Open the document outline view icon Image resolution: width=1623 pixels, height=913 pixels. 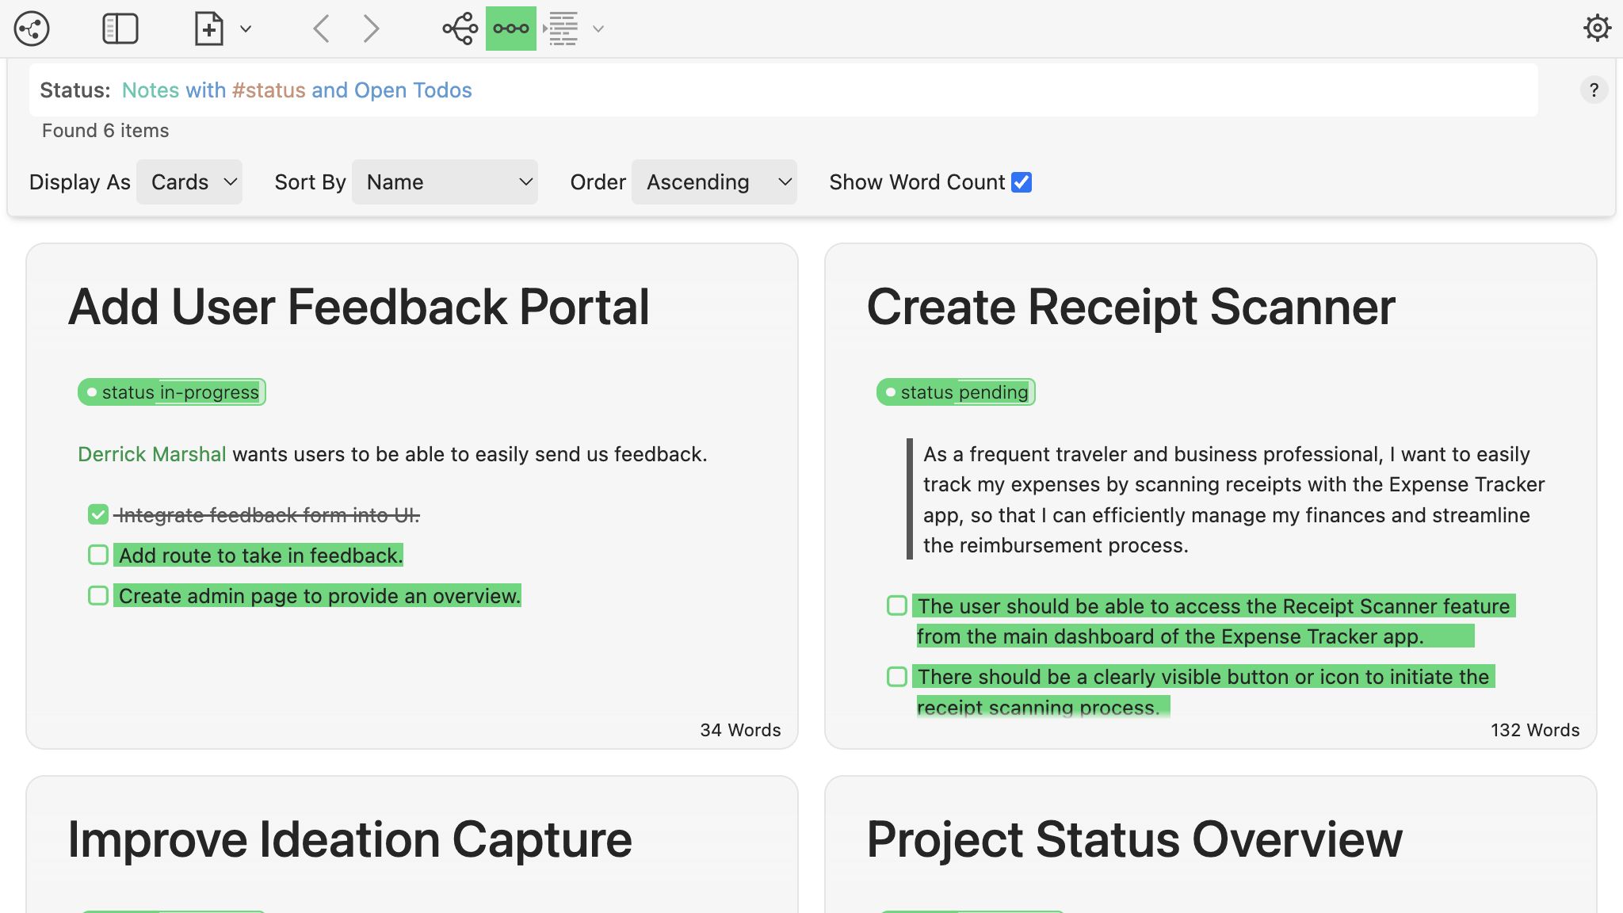coord(562,28)
